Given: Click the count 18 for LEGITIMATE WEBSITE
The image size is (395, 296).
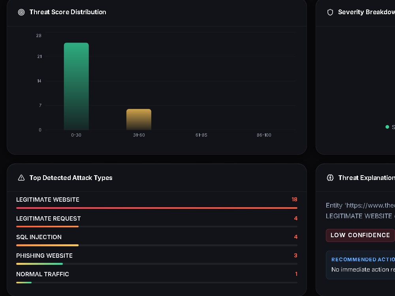Looking at the screenshot, I should click(294, 199).
